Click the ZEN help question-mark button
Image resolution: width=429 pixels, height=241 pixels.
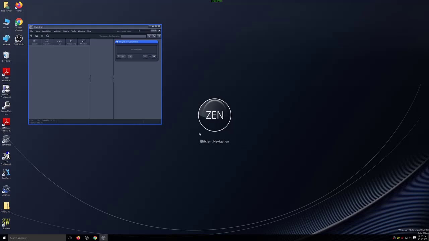coord(150,26)
